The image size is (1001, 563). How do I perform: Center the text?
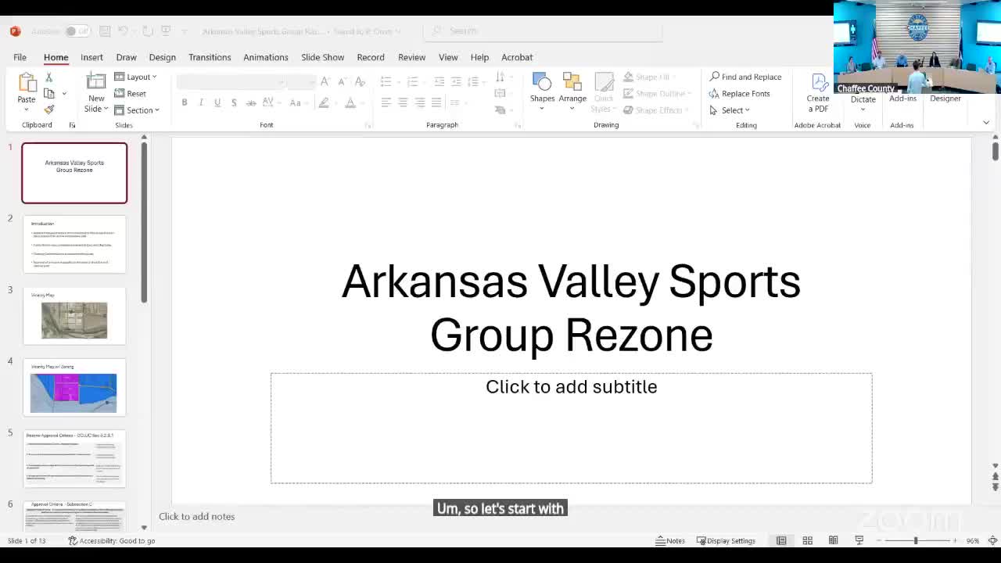coord(403,102)
